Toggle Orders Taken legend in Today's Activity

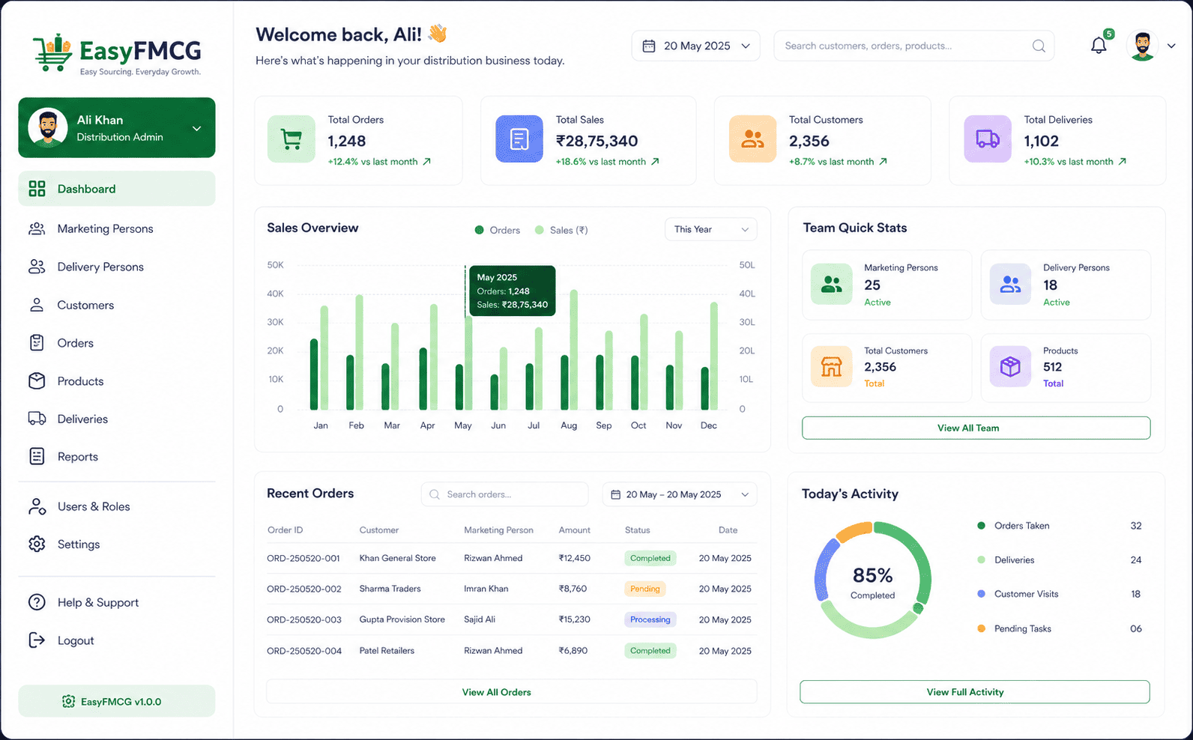point(1013,526)
